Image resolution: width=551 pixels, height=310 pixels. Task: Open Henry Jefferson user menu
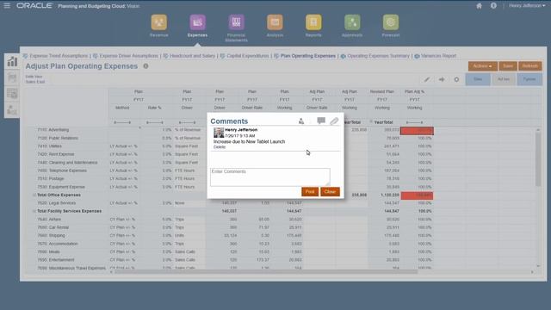[x=527, y=6]
